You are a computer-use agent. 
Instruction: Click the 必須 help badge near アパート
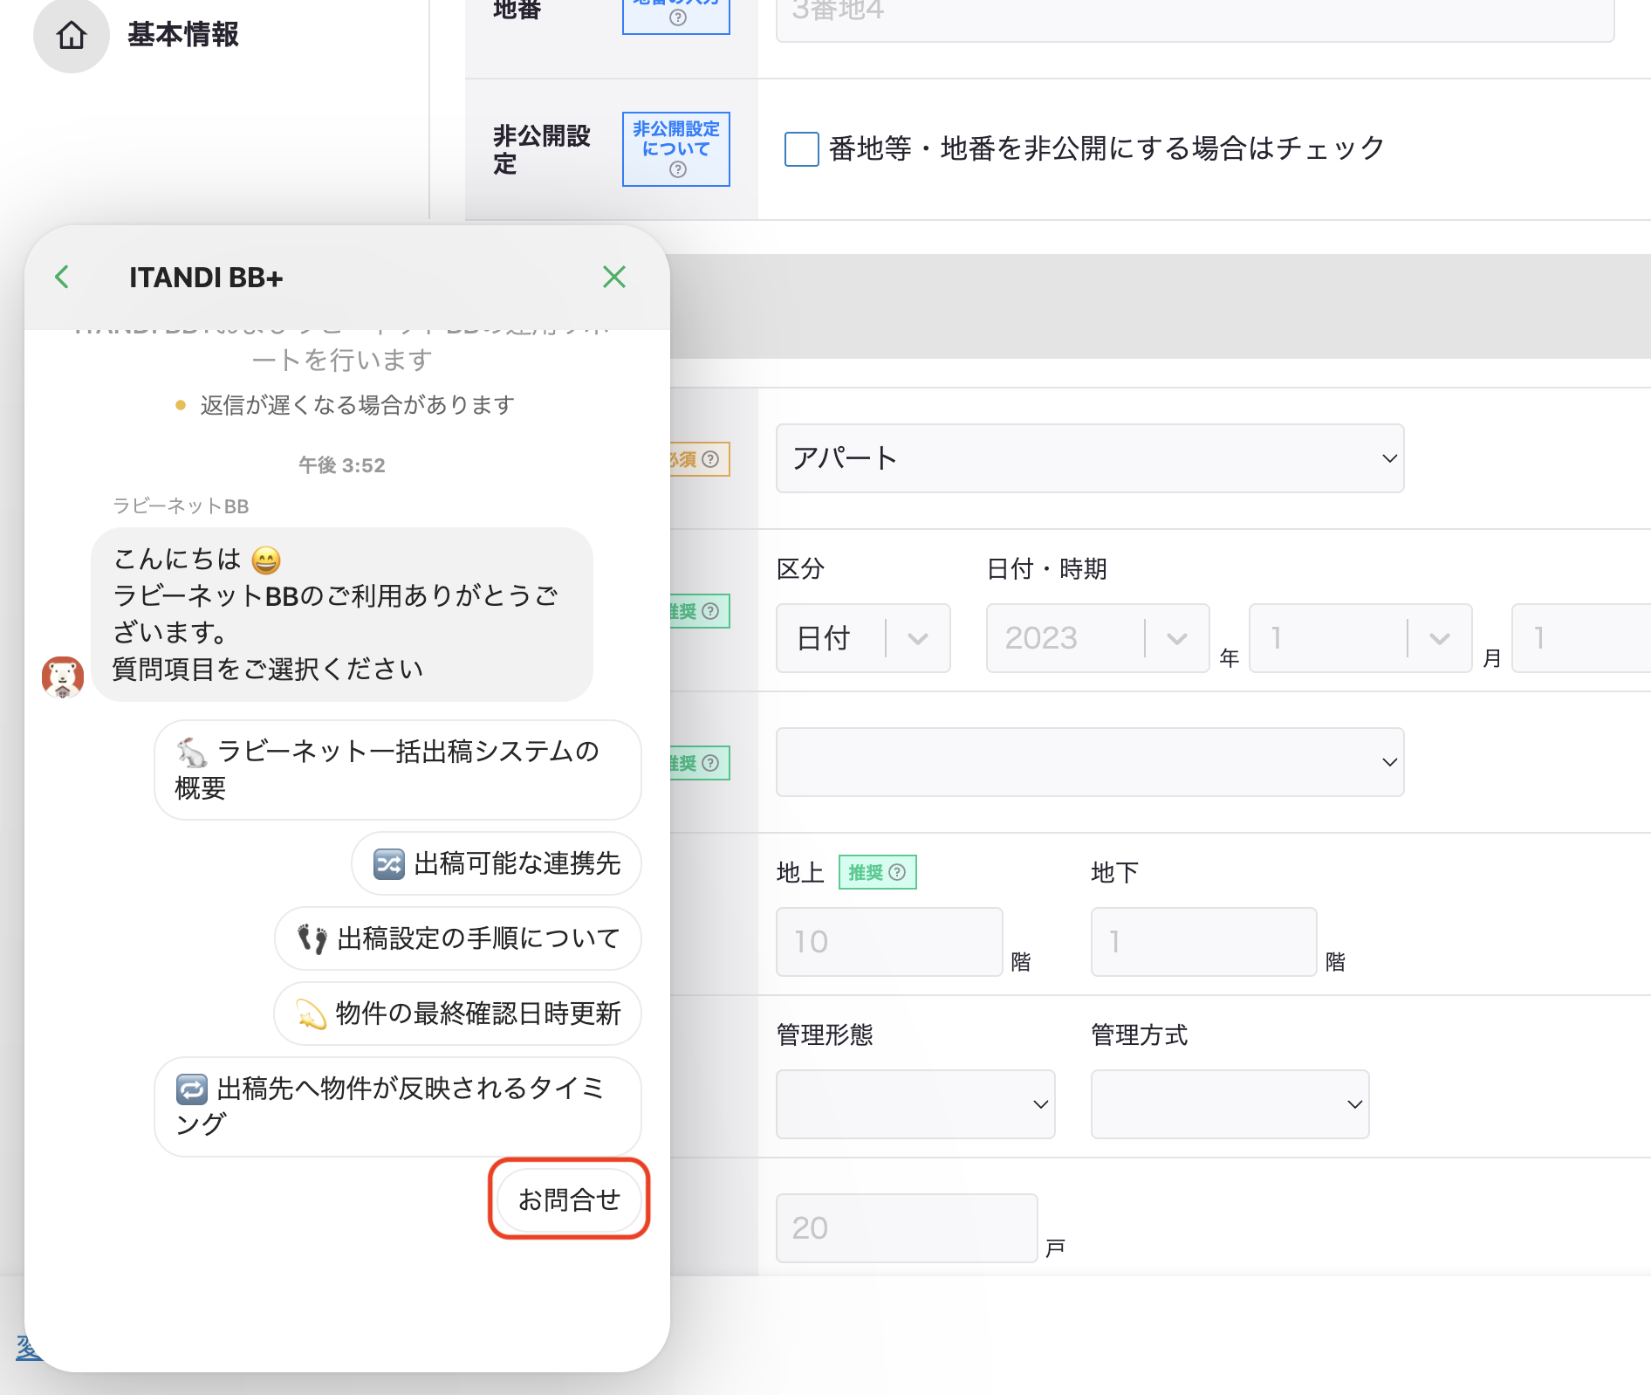pyautogui.click(x=700, y=459)
